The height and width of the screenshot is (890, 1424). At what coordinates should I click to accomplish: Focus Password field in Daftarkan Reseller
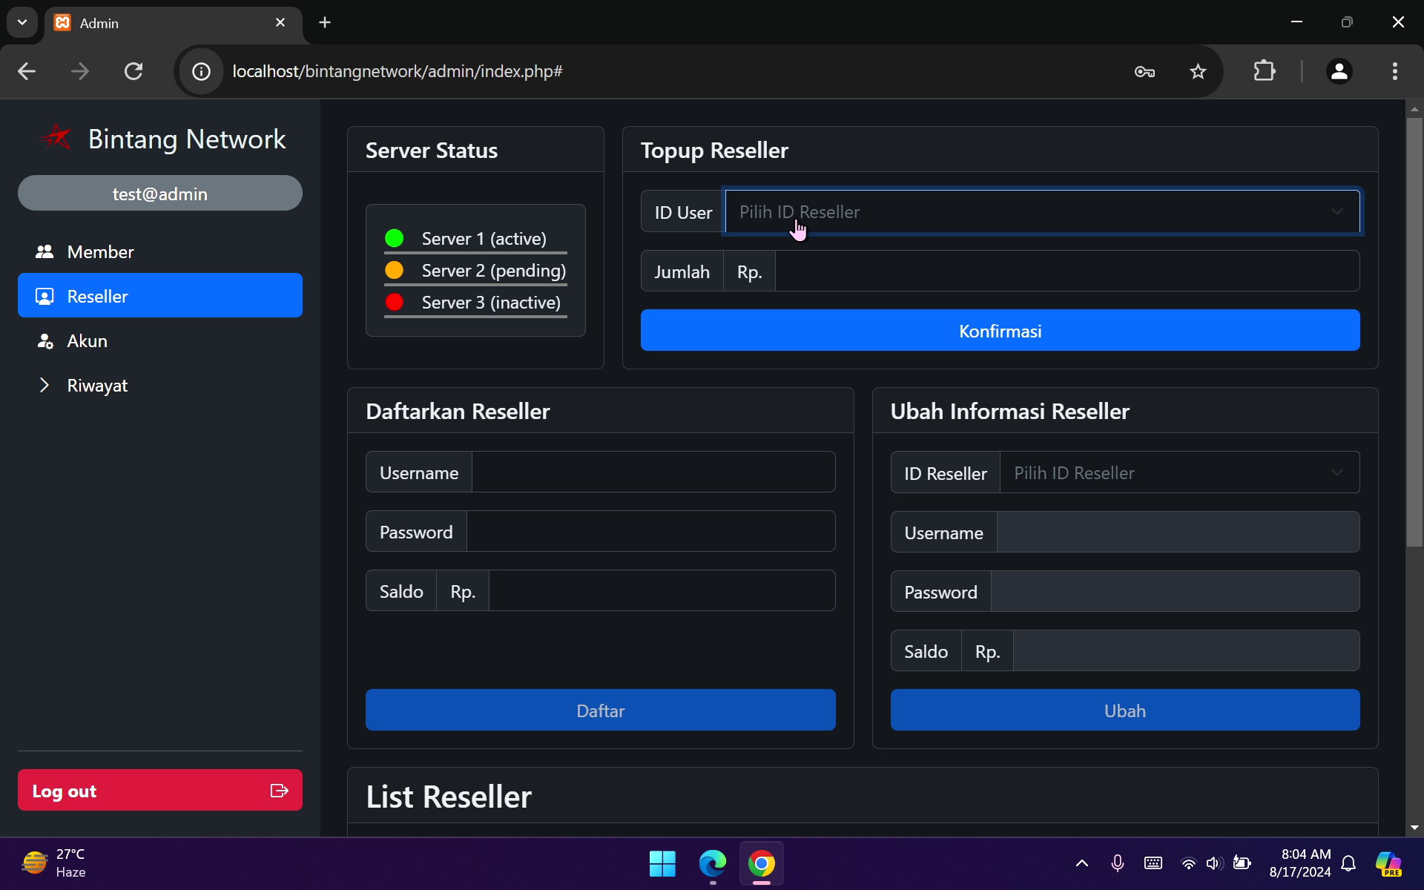point(651,532)
